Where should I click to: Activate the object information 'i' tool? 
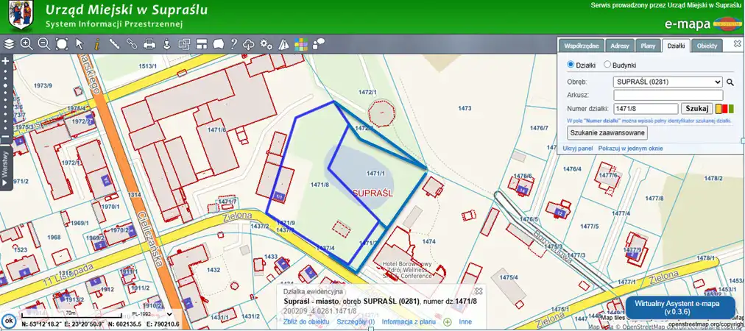[96, 44]
